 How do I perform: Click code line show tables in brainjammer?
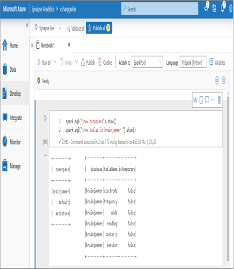click(x=101, y=130)
